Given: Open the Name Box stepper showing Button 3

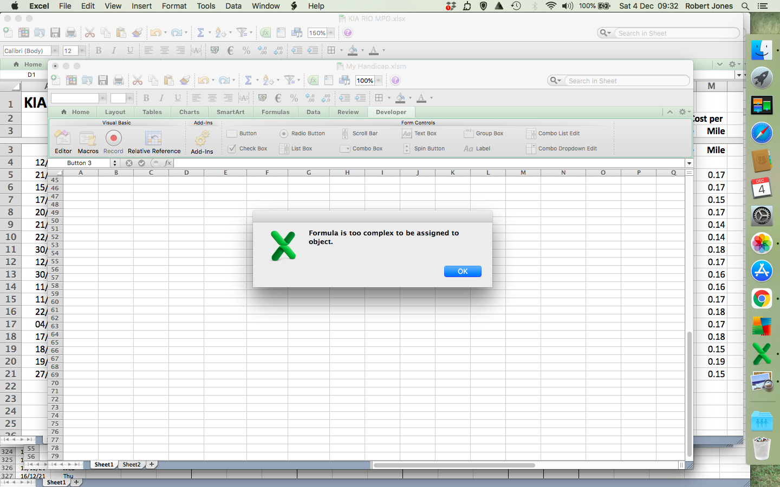Looking at the screenshot, I should [x=114, y=163].
